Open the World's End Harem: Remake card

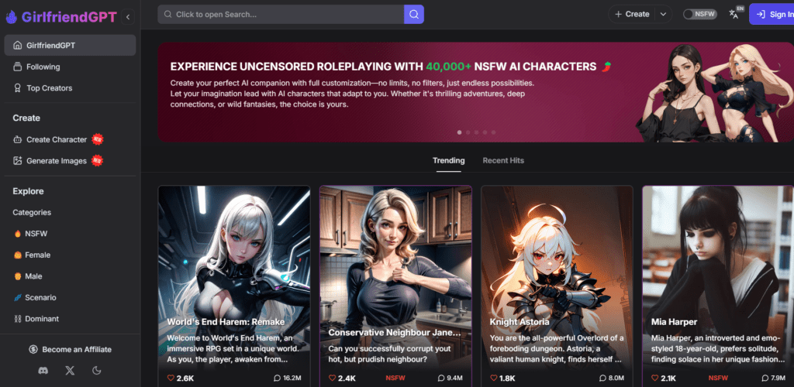[x=234, y=286]
